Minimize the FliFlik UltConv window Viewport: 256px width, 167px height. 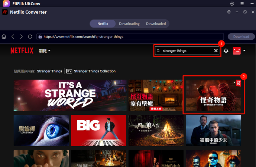[x=252, y=4]
